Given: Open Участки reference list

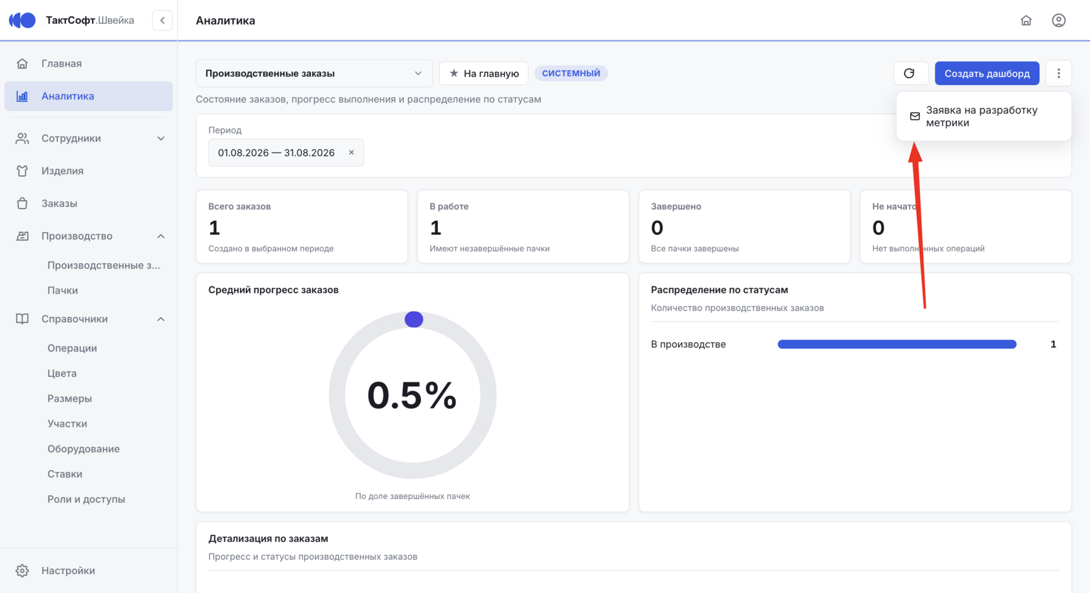Looking at the screenshot, I should (67, 424).
